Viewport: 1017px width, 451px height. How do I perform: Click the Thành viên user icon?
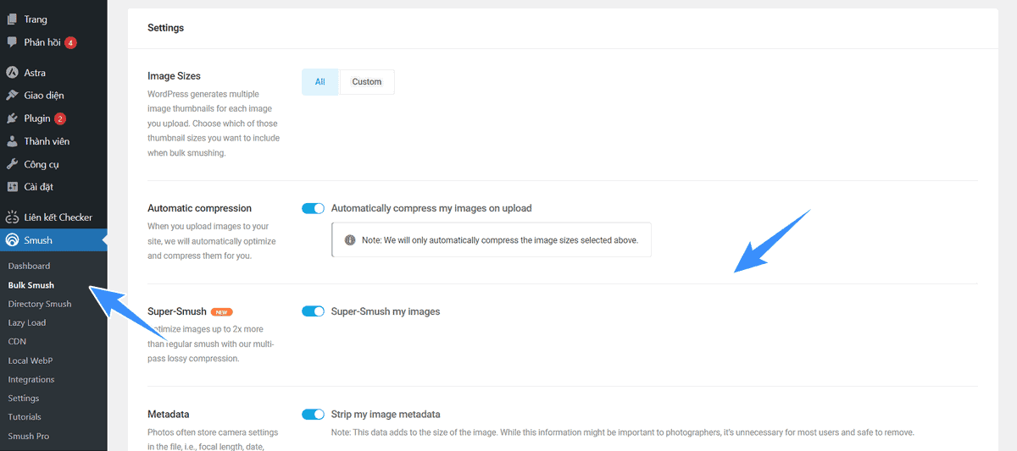12,141
